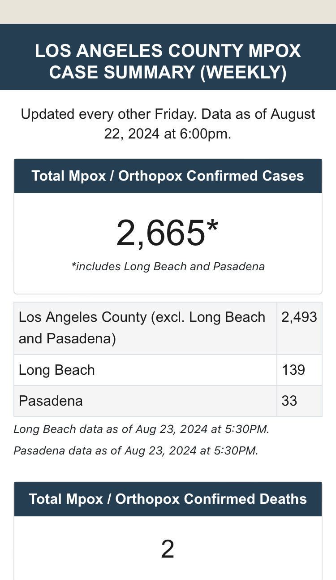
Task: Click the '22, 2024 at 6:00pm.' line
Action: [168, 134]
